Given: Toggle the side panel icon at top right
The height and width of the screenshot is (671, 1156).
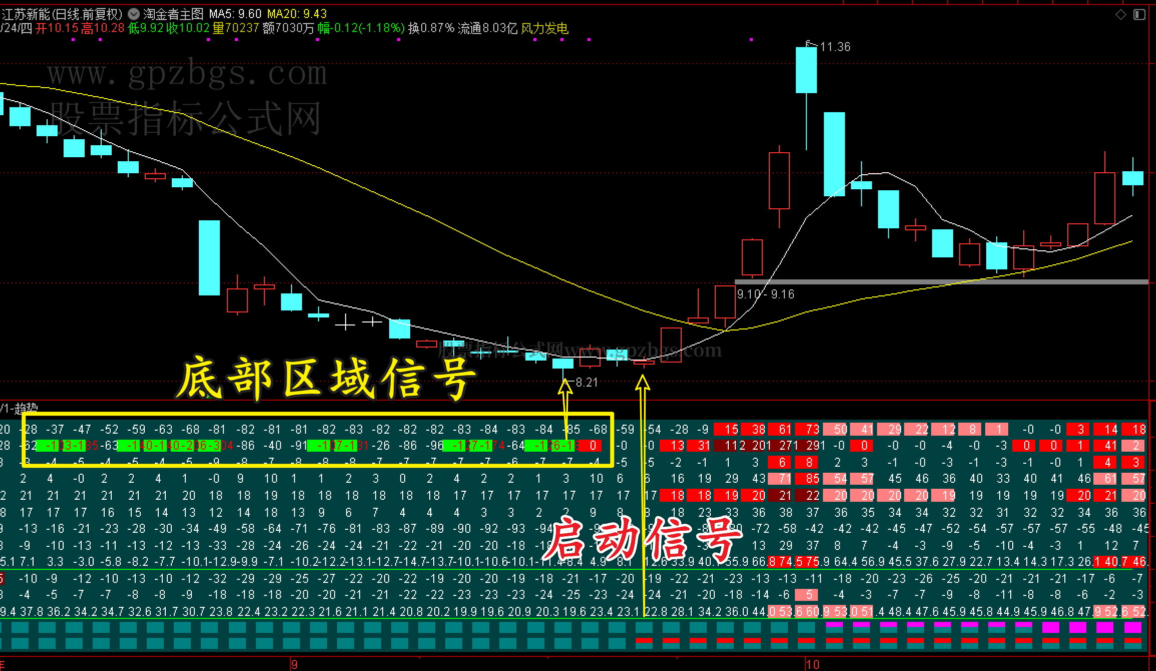Looking at the screenshot, I should [1139, 15].
